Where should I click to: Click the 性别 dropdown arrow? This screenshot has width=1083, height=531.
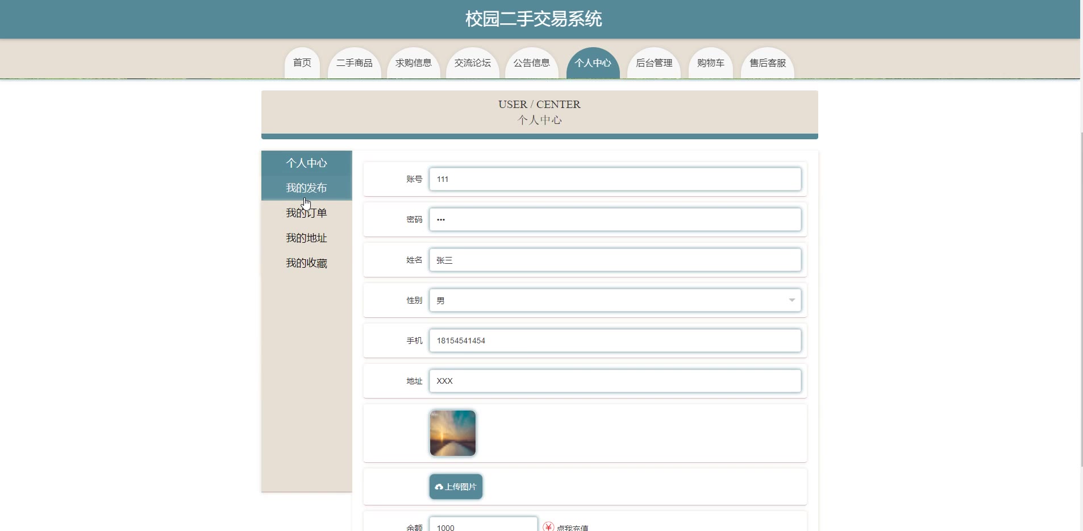pyautogui.click(x=792, y=300)
